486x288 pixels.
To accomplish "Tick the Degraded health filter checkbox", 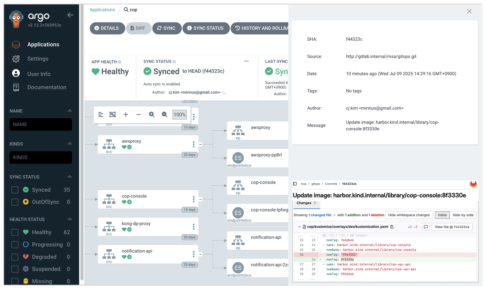I will click(15, 257).
